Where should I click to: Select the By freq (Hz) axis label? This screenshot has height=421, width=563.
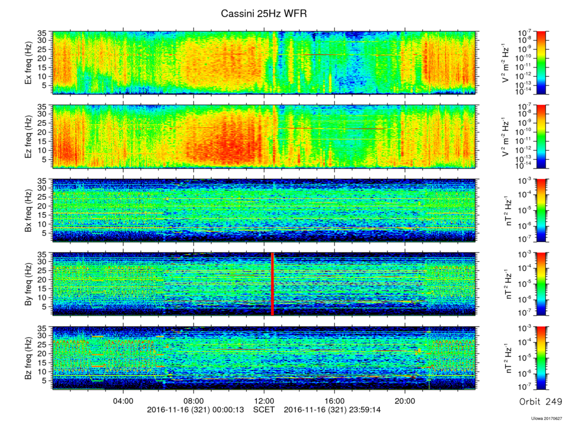[29, 284]
